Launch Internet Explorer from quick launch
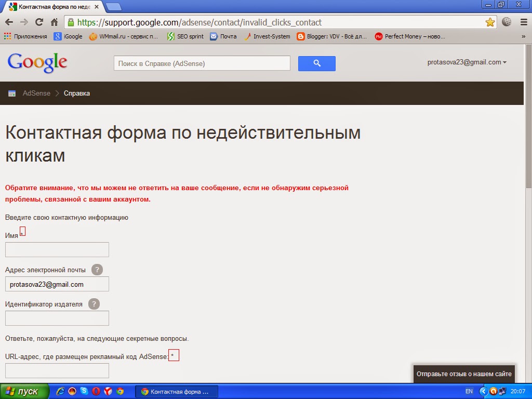This screenshot has width=532, height=399. 60,392
